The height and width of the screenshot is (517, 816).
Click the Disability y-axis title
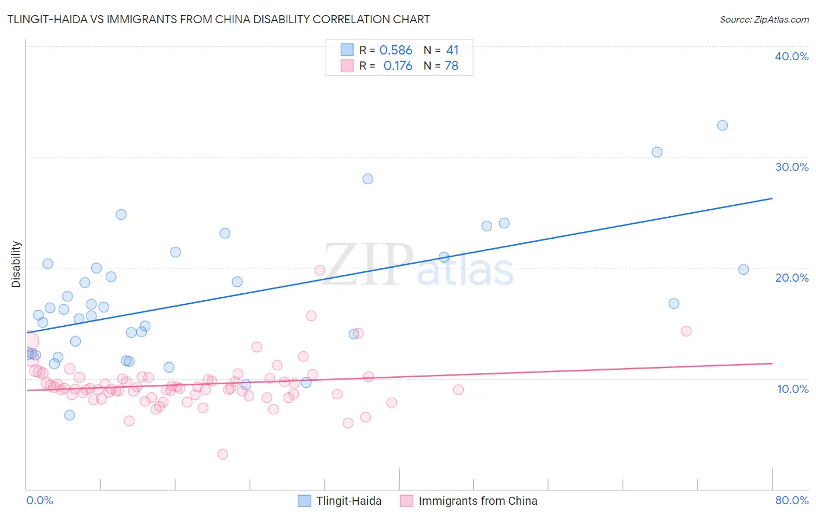pyautogui.click(x=16, y=264)
